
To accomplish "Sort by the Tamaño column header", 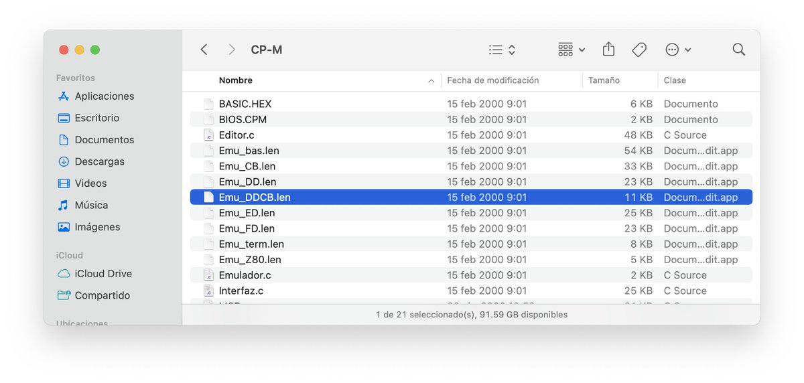I will tap(604, 80).
